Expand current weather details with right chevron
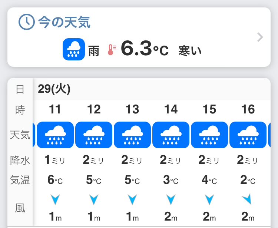 click(260, 37)
